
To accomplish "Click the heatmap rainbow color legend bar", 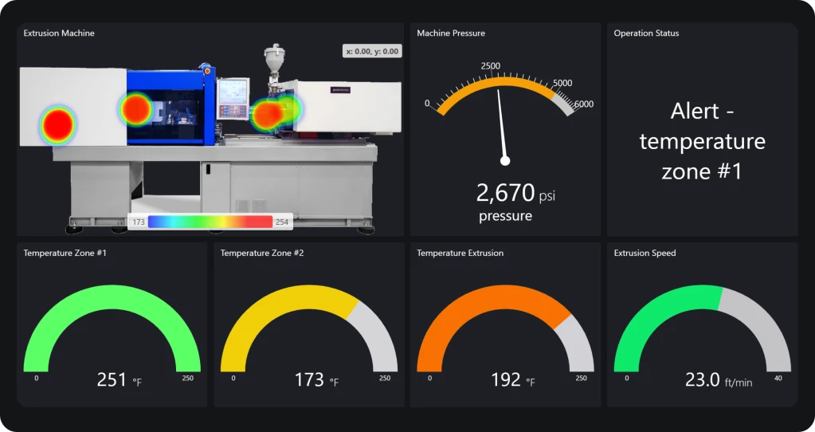I will pyautogui.click(x=210, y=222).
